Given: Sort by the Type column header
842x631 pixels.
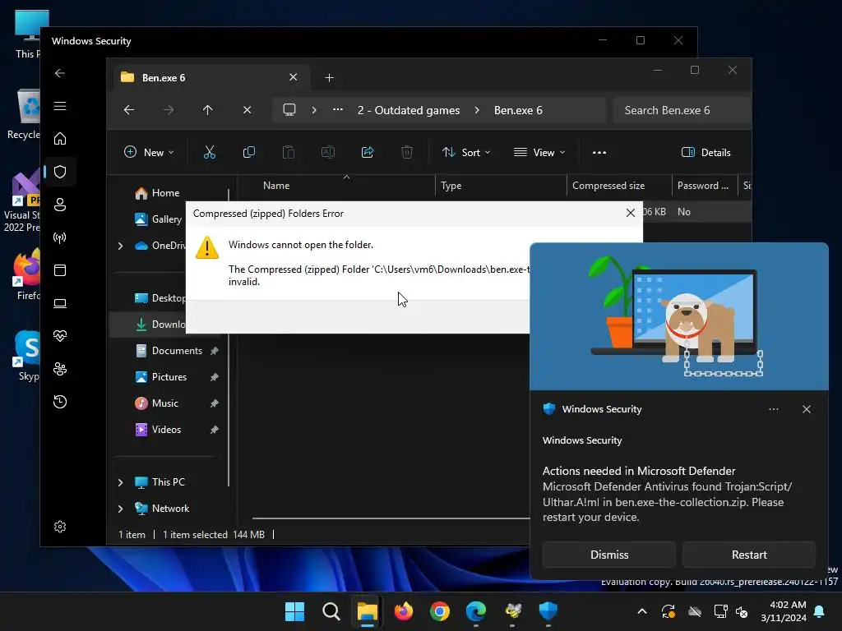Looking at the screenshot, I should tap(501, 186).
